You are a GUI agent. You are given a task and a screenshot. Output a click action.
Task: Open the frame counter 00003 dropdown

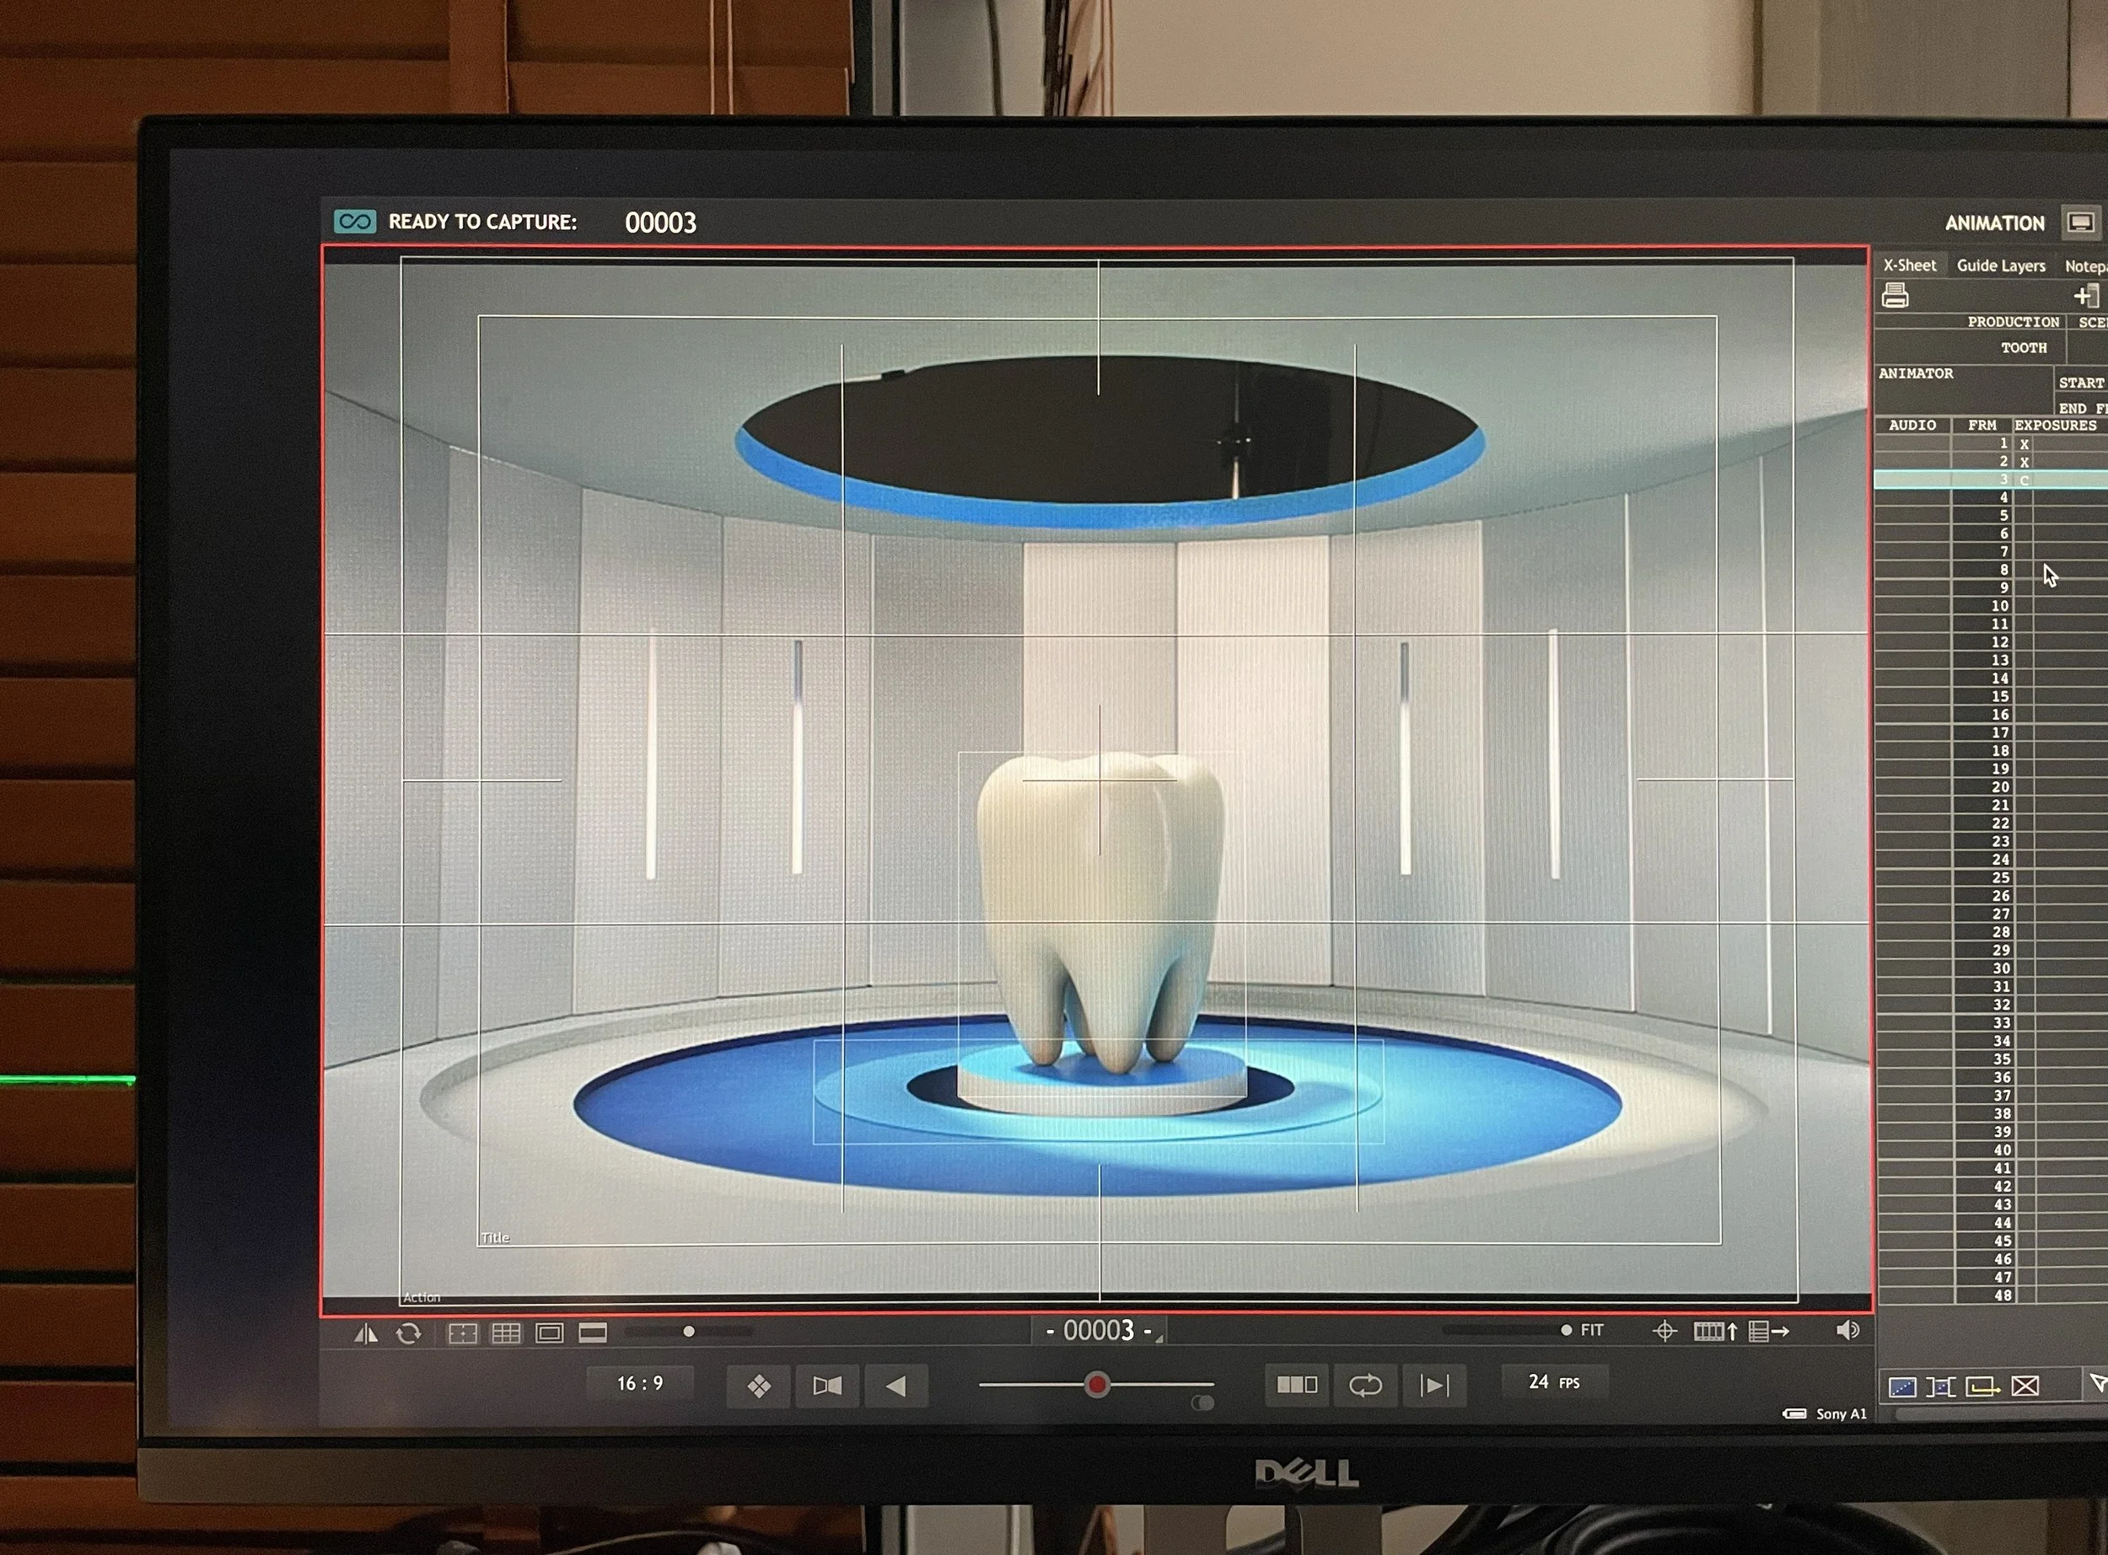coord(1100,1330)
